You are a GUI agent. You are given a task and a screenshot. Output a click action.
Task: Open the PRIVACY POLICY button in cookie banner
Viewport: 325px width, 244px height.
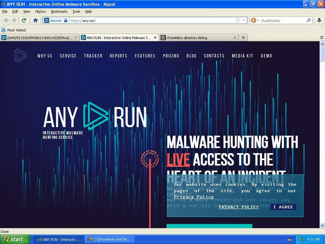239,207
